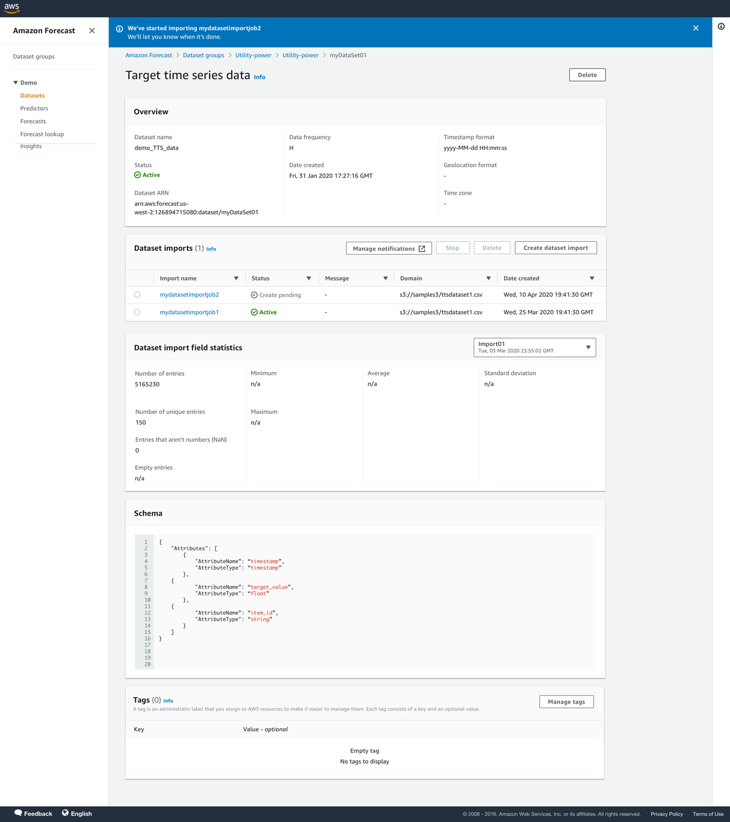Click the globe language icon
The image size is (730, 822).
pos(65,813)
